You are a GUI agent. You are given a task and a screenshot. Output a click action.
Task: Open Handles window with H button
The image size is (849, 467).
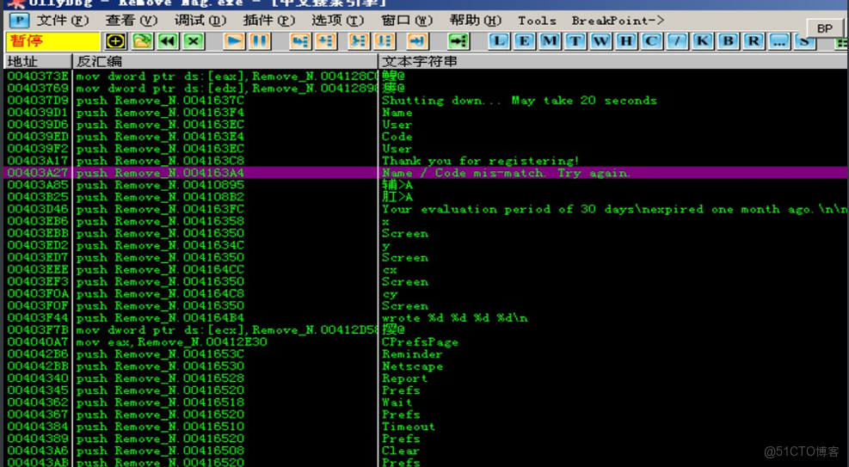626,41
